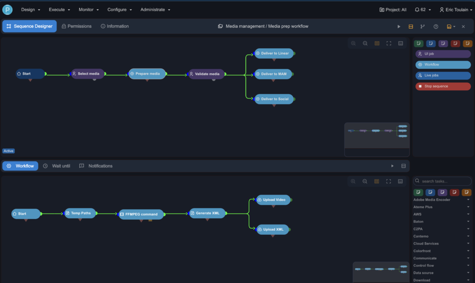
Task: Click the git branch icon in header
Action: pyautogui.click(x=423, y=26)
